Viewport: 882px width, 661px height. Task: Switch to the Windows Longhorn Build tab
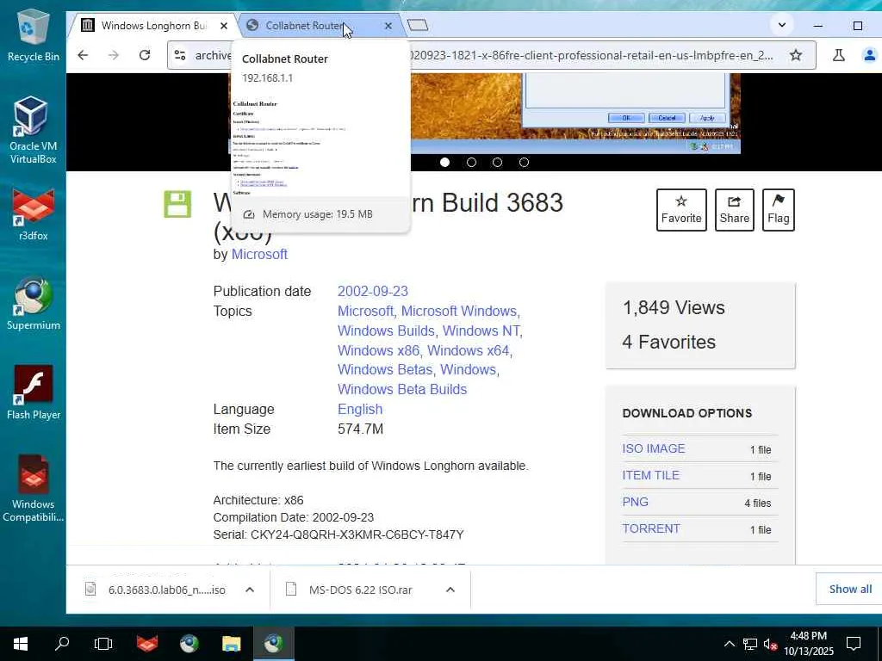[x=152, y=26]
